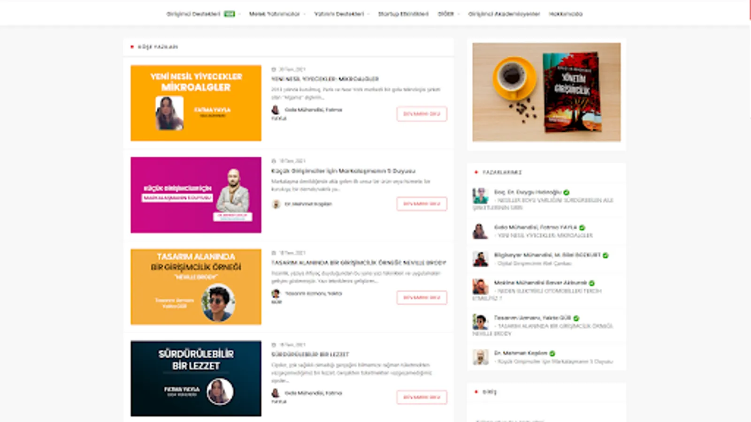Open the dark Sürdürülebilir Bir Lezzet thumbnail
This screenshot has width=751, height=422.
pos(196,378)
